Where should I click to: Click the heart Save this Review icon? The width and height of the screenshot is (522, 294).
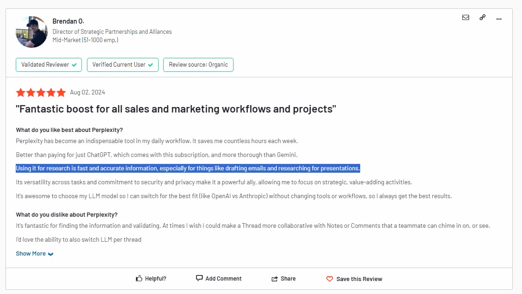(330, 279)
